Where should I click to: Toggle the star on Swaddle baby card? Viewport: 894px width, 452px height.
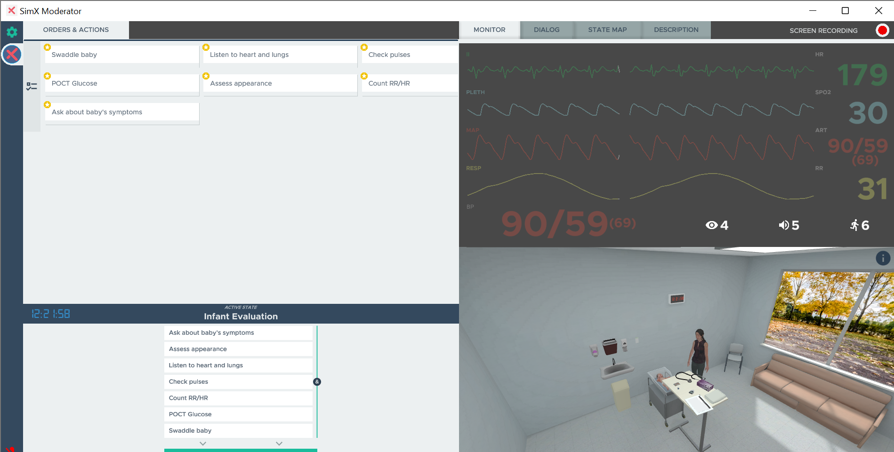click(x=48, y=48)
